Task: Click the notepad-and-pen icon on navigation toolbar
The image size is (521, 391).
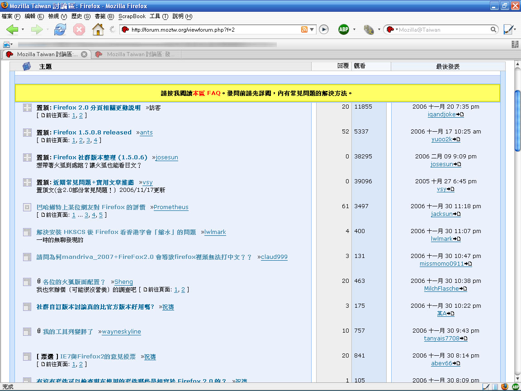Action: click(508, 30)
